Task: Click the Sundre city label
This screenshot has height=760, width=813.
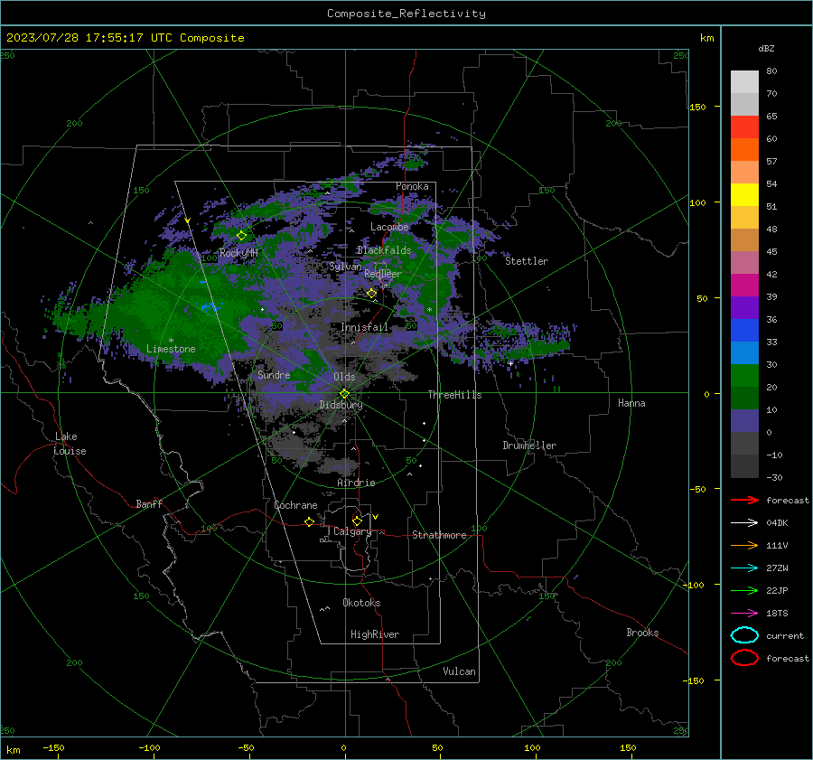Action: [x=274, y=375]
